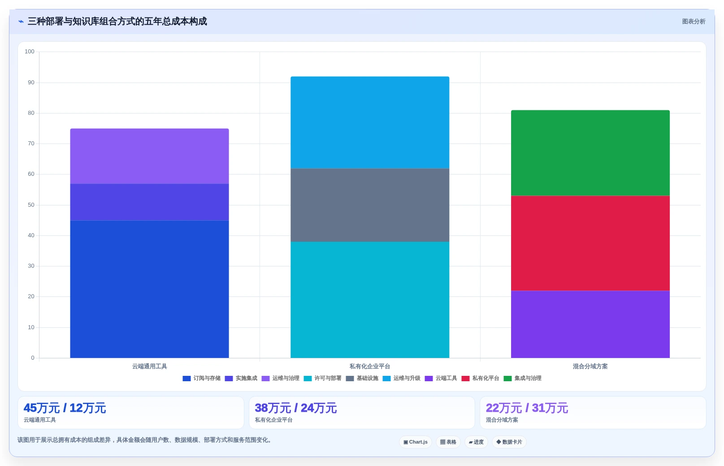Toggle 许可与部署 legend item
724x466 pixels.
(x=323, y=379)
